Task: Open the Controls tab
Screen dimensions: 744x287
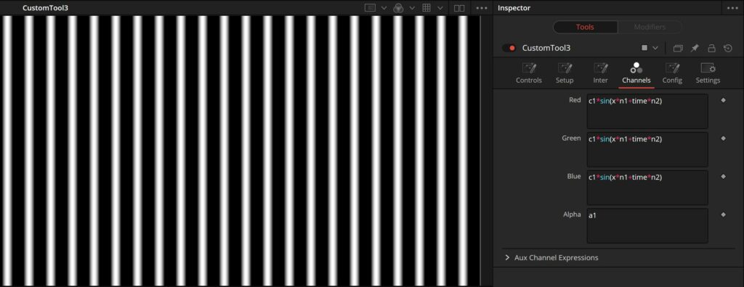Action: point(529,73)
